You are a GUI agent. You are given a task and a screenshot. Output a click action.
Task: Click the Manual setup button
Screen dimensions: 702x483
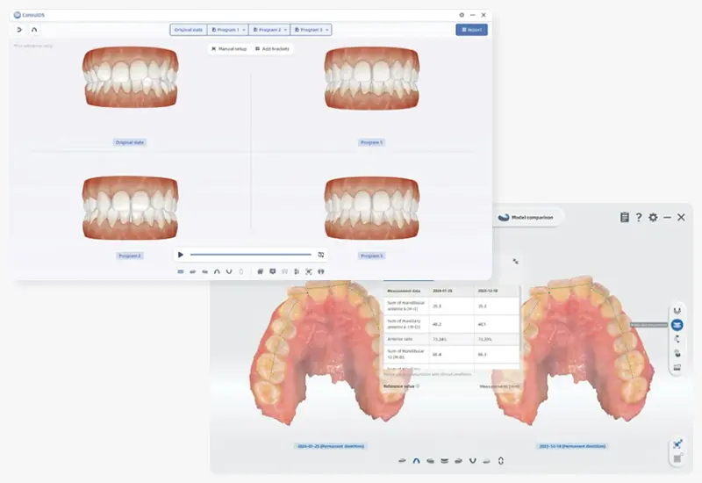pos(229,48)
